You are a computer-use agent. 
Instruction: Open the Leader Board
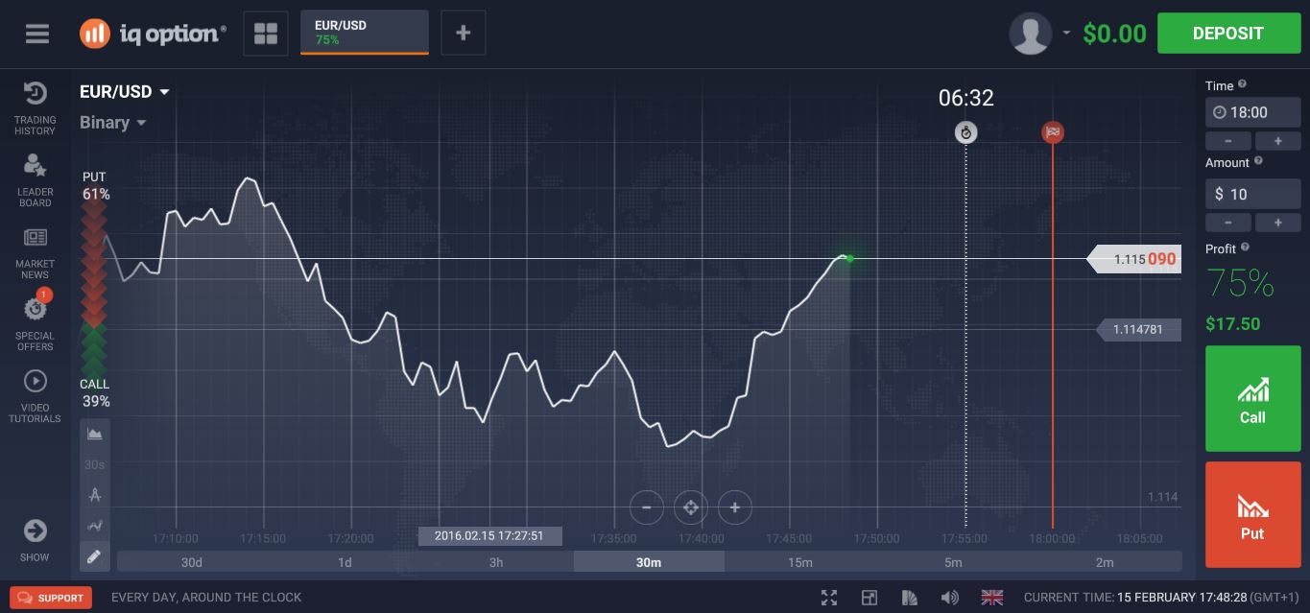pyautogui.click(x=35, y=179)
